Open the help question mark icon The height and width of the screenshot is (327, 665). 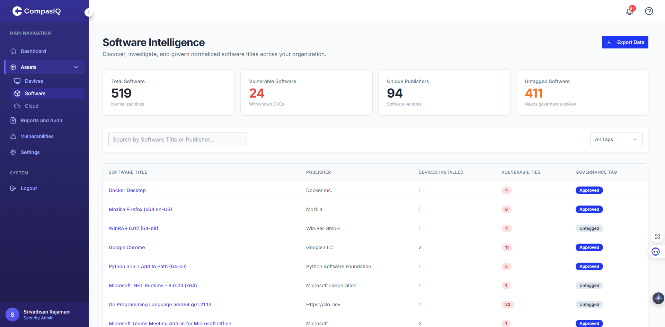pos(649,11)
